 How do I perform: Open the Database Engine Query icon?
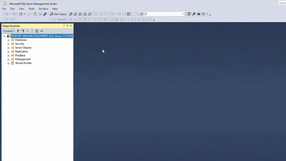[x=71, y=14]
